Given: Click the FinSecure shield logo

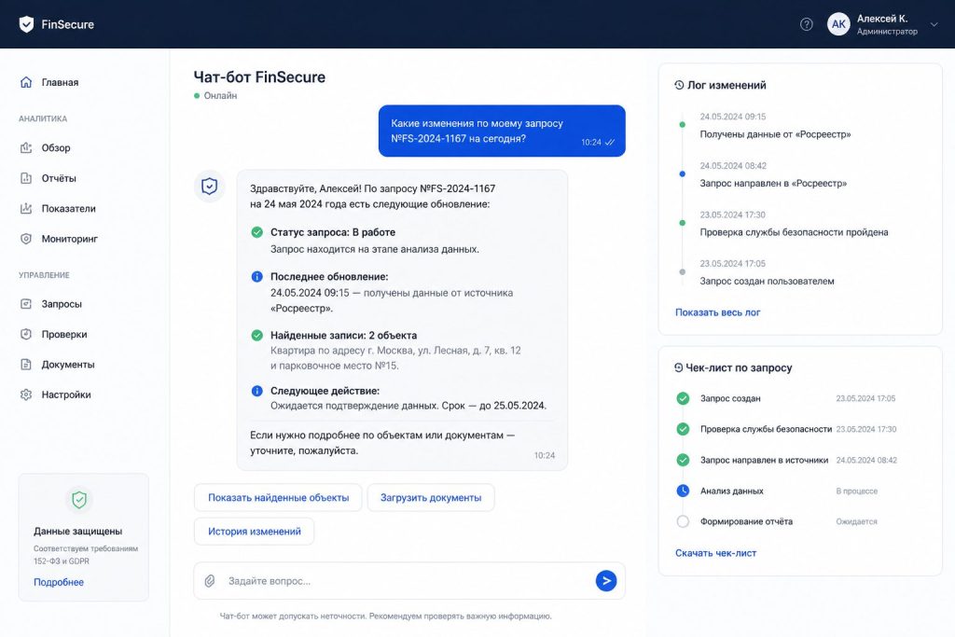Looking at the screenshot, I should coord(26,24).
